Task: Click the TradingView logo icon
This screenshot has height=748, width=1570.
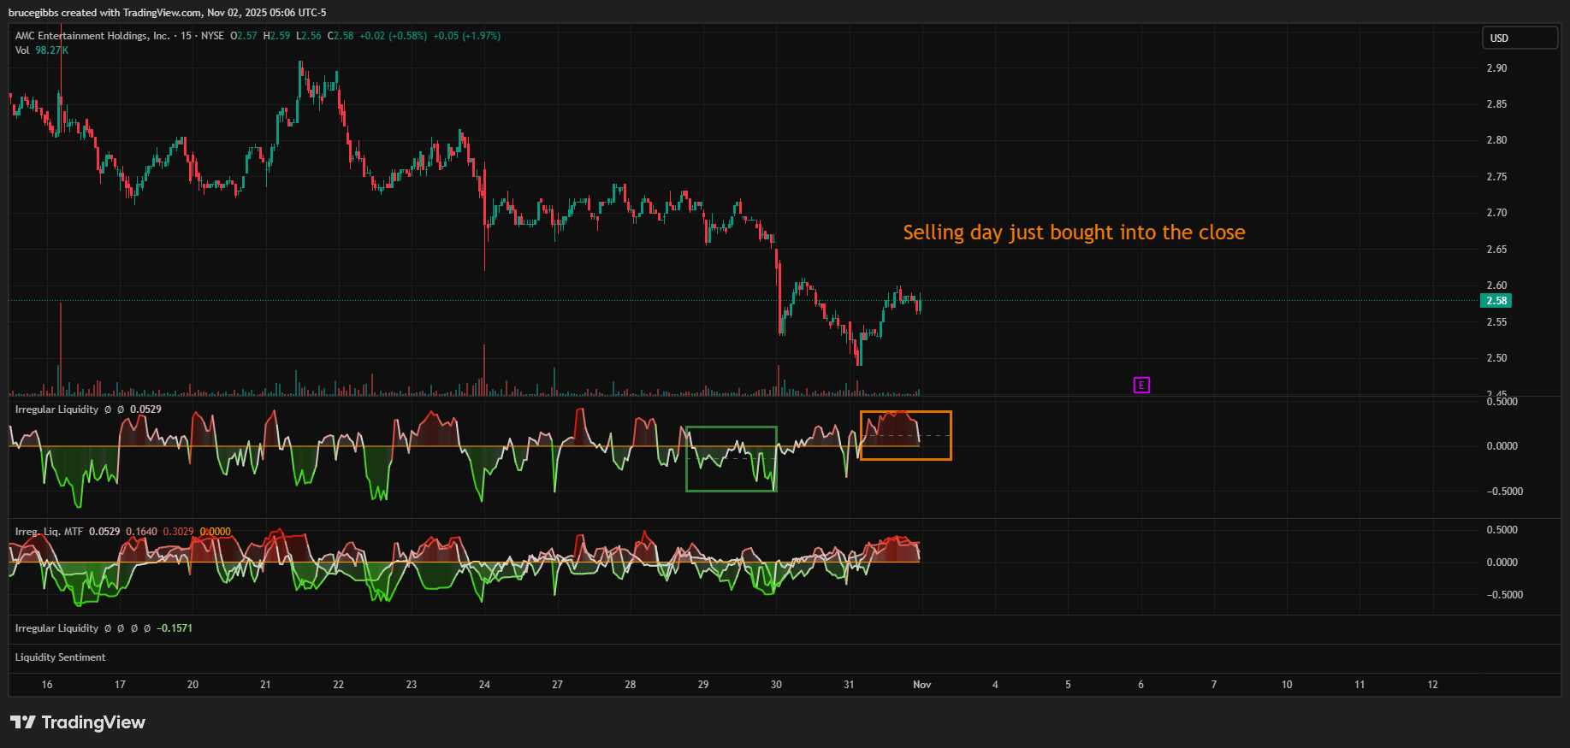Action: click(x=23, y=722)
